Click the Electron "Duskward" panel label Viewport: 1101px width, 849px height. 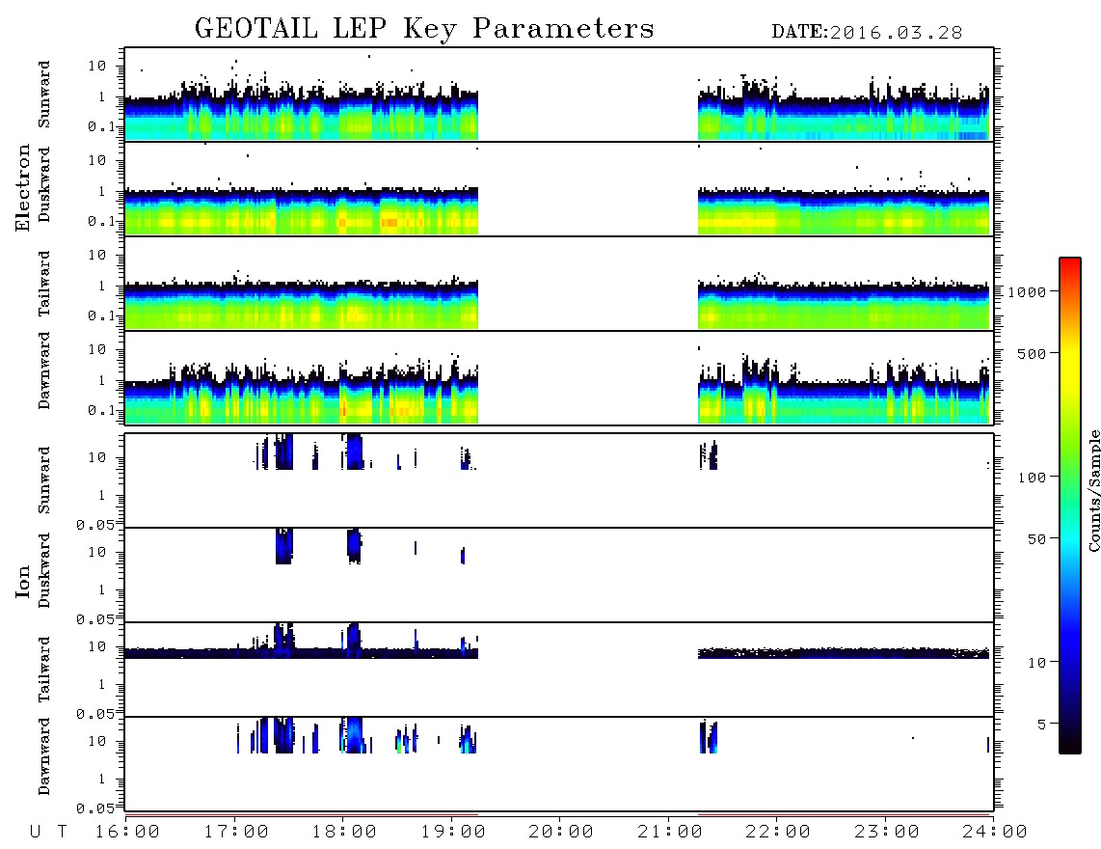43,184
